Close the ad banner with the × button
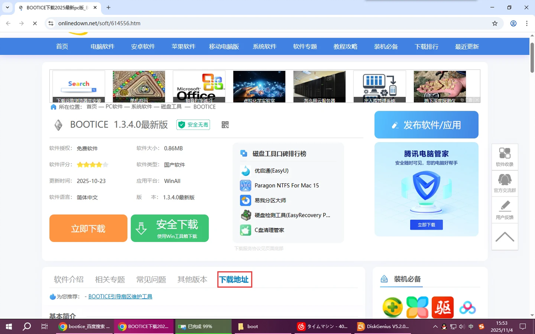535x334 pixels. coord(477,100)
